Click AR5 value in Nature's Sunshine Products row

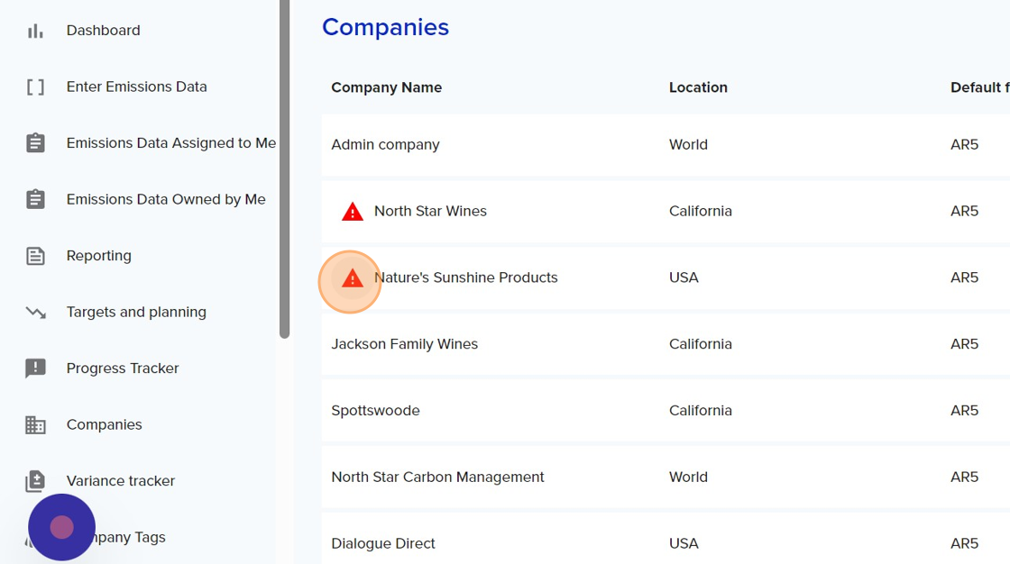tap(964, 277)
